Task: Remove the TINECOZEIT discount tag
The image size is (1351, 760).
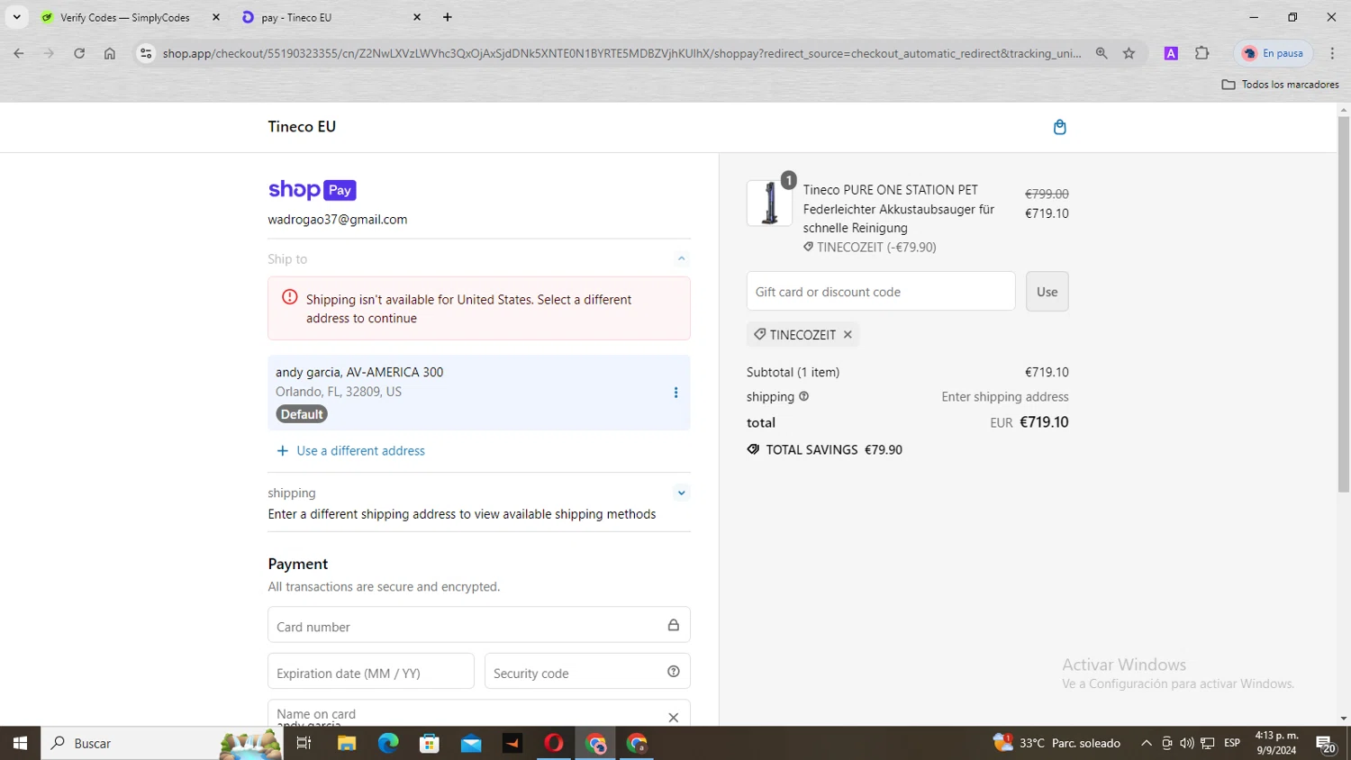Action: (x=848, y=334)
